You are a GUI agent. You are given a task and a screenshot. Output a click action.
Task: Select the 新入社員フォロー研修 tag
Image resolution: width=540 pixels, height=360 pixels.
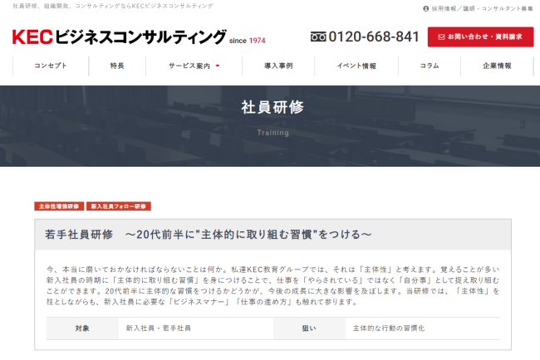119,207
